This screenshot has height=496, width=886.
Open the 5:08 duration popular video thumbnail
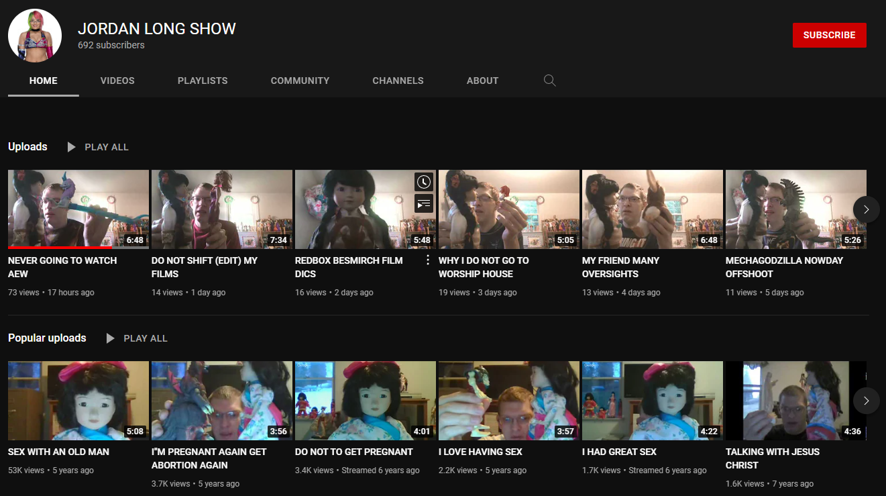point(78,401)
